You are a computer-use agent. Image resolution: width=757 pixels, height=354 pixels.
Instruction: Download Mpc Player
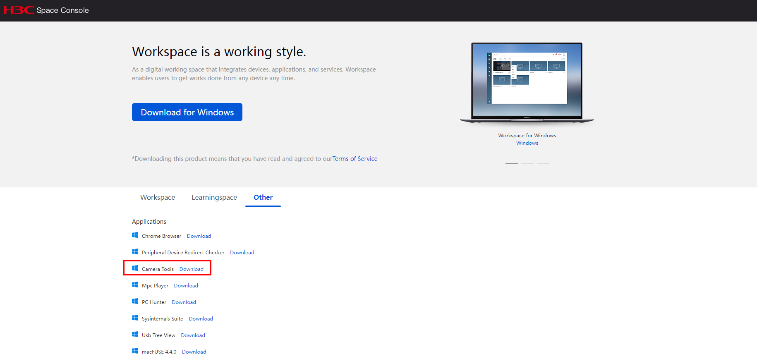(186, 286)
